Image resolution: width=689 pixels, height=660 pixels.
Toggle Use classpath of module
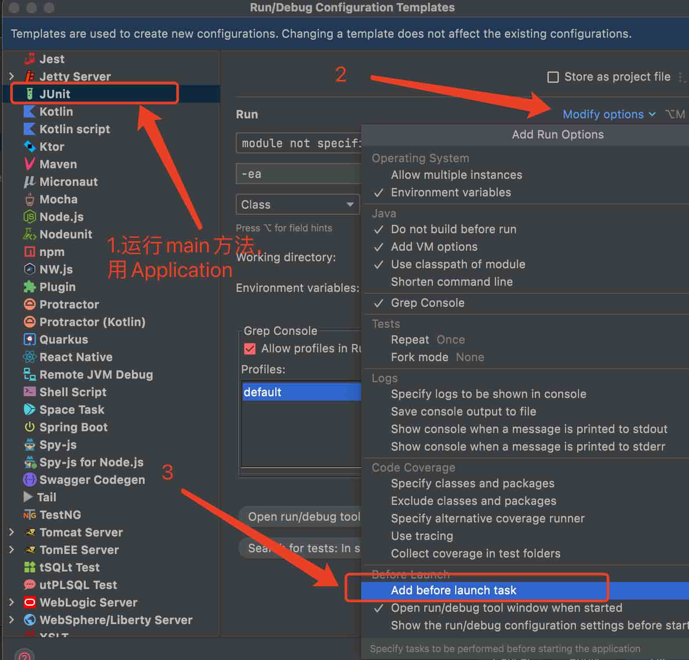(458, 264)
